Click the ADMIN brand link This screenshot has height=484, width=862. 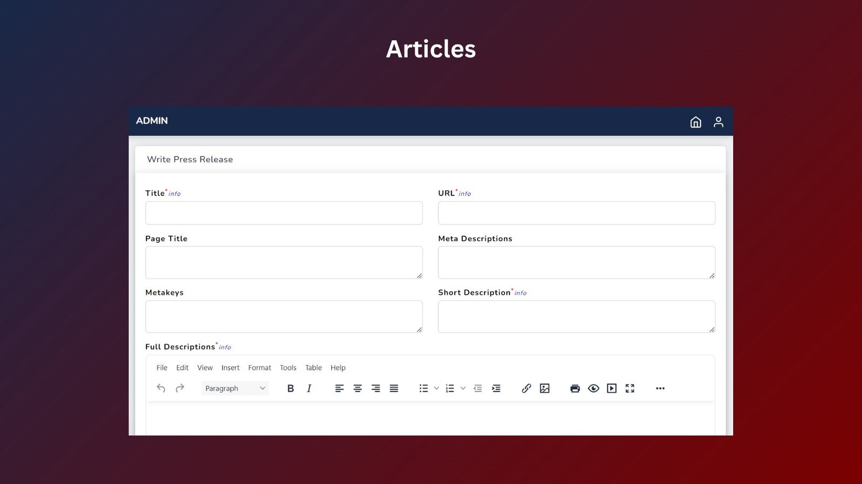click(x=152, y=121)
